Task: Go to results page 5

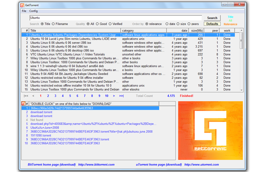Action: [x=70, y=96]
